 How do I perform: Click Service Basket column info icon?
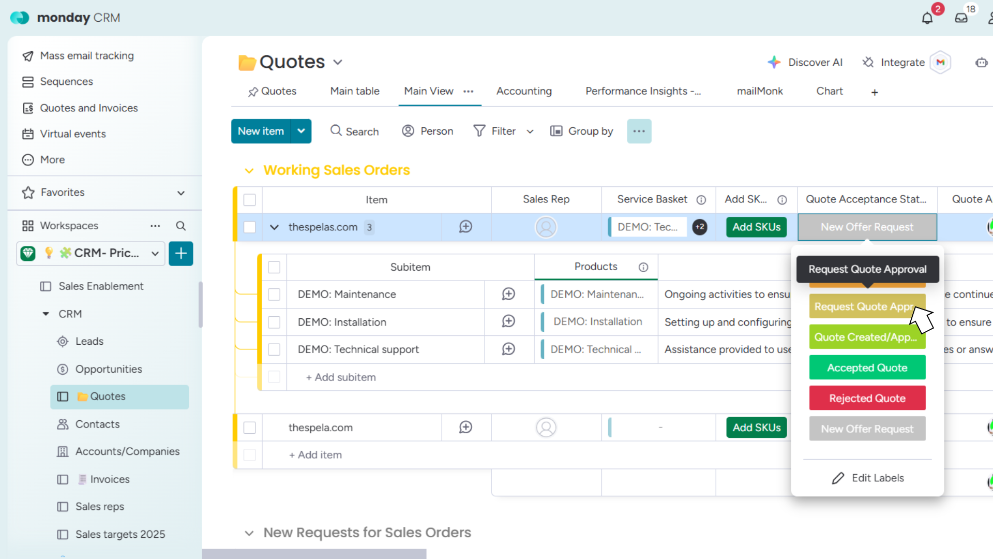[x=701, y=200]
